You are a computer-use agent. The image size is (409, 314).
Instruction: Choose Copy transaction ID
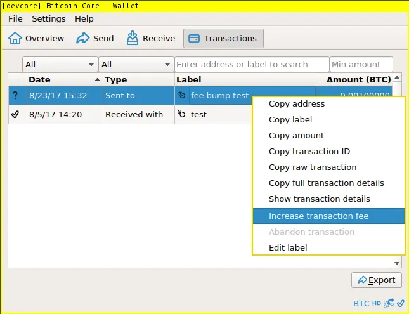point(328,152)
